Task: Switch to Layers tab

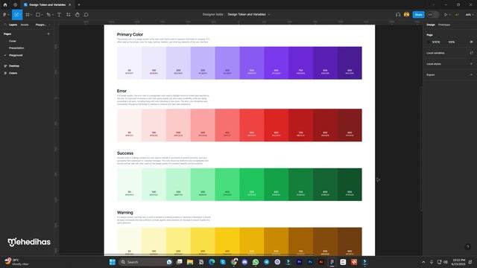Action: pos(13,25)
